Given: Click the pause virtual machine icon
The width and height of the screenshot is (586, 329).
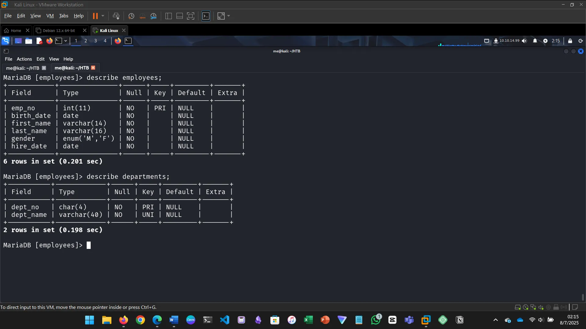Looking at the screenshot, I should 95,16.
